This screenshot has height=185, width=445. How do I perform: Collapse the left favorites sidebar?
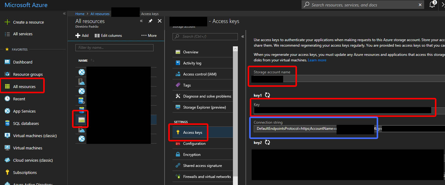(x=64, y=13)
